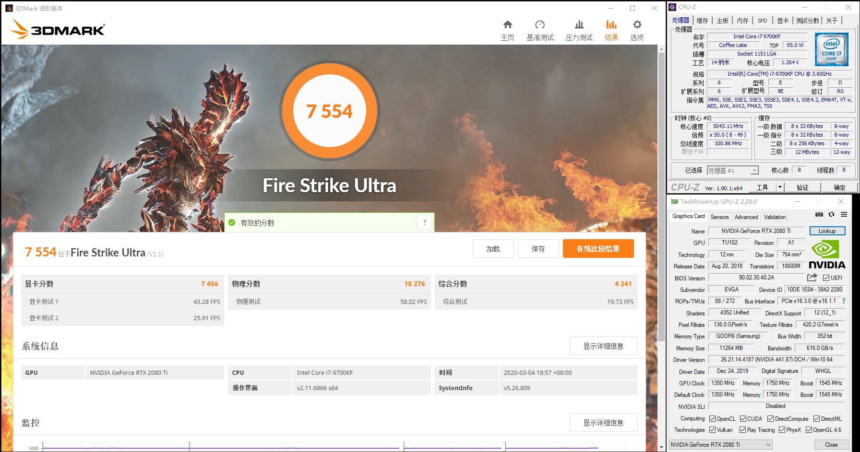The height and width of the screenshot is (452, 860).
Task: Switch to the 内存 tab in CPU-Z
Action: point(742,21)
